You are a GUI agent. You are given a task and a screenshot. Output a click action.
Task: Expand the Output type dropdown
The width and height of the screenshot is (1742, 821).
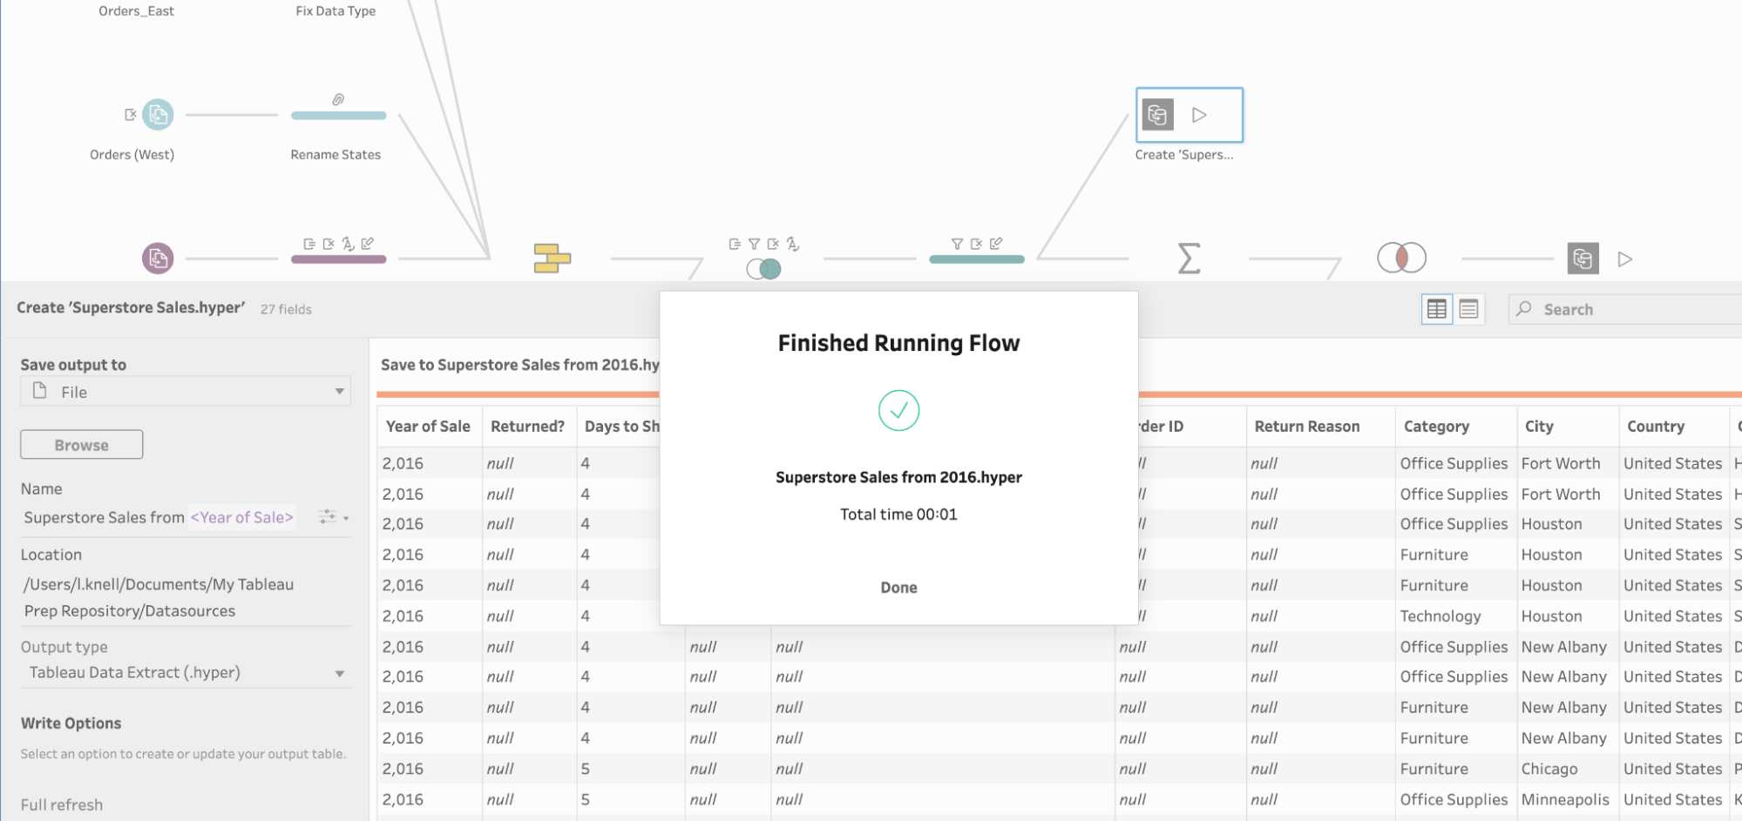click(186, 673)
